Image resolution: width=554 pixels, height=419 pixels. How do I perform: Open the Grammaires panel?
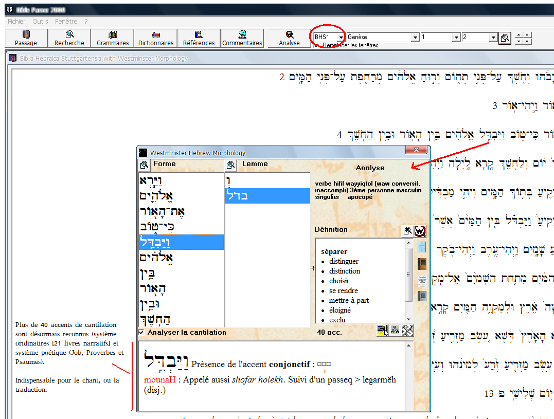113,38
